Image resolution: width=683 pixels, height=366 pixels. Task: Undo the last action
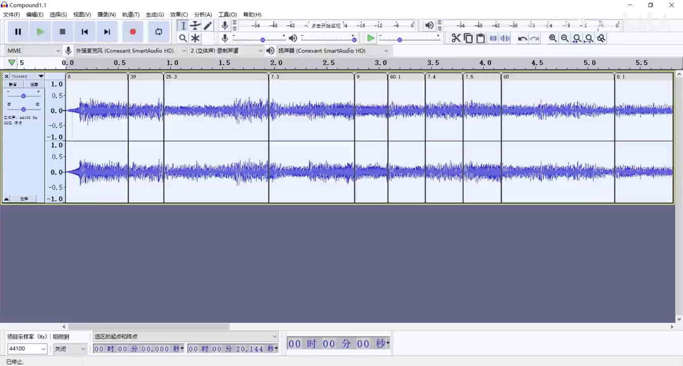pos(522,38)
